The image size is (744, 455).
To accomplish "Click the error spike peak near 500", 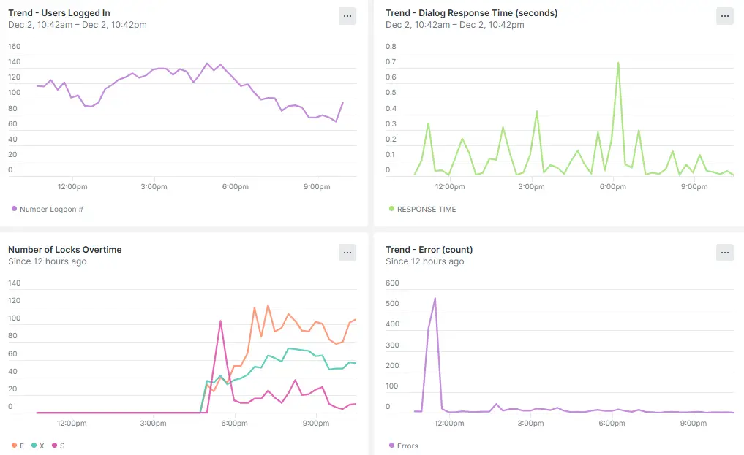I will (x=435, y=299).
